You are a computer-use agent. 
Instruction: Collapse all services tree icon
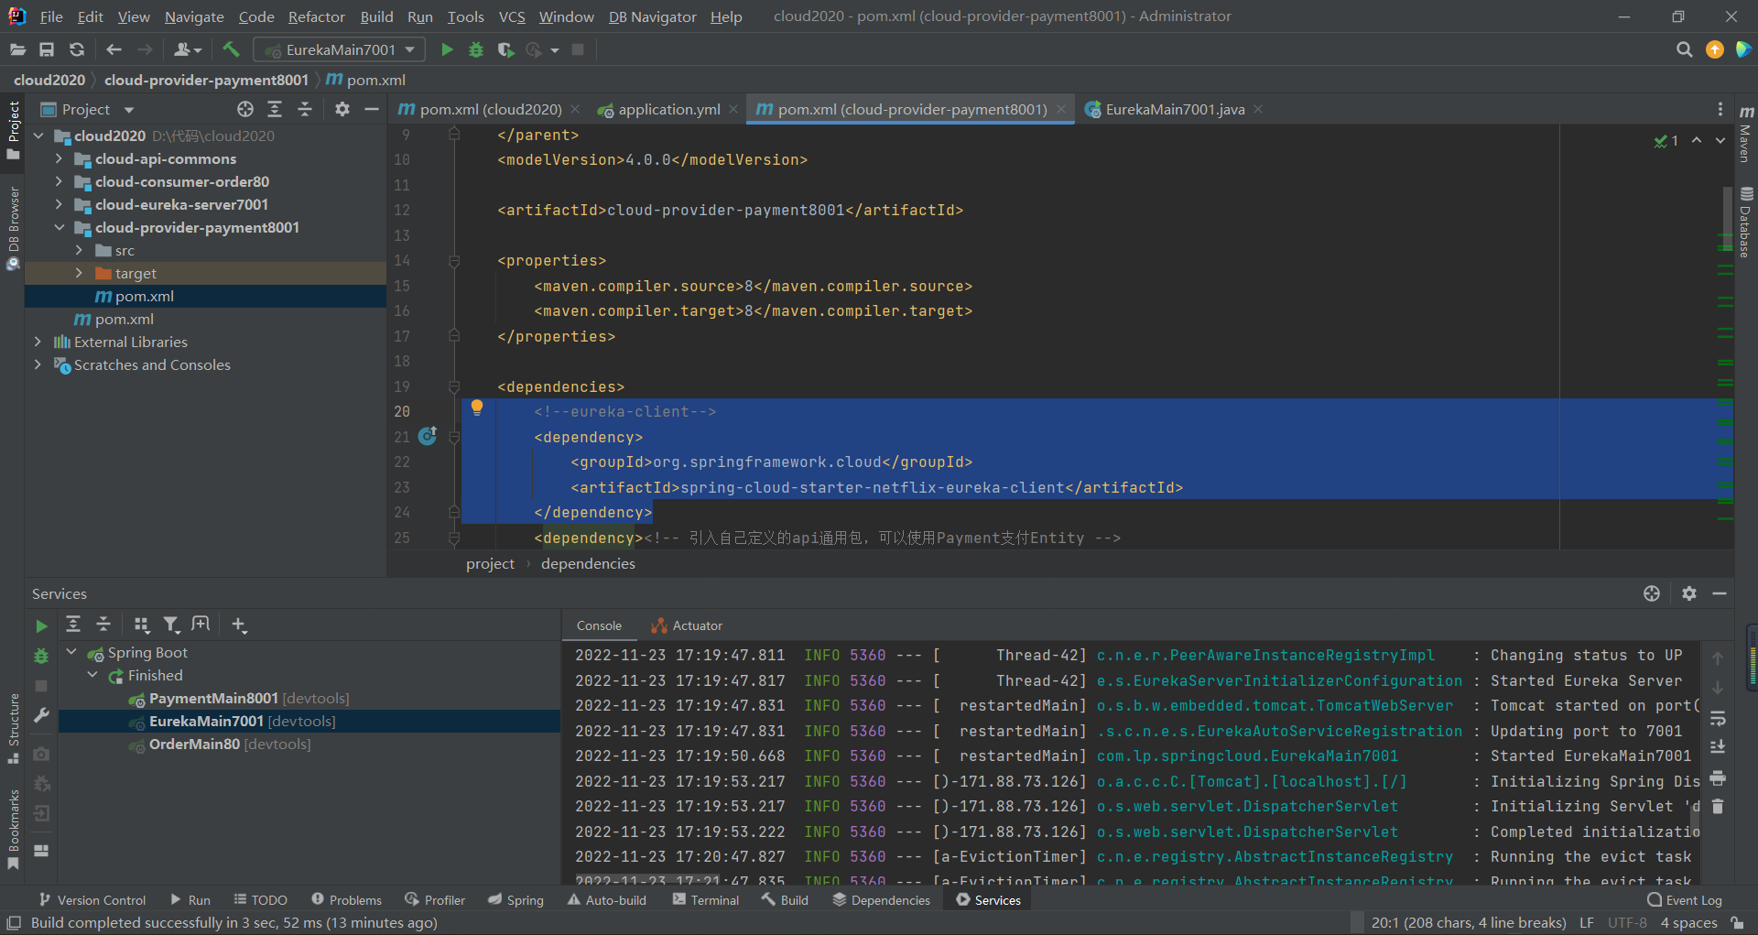(x=103, y=625)
